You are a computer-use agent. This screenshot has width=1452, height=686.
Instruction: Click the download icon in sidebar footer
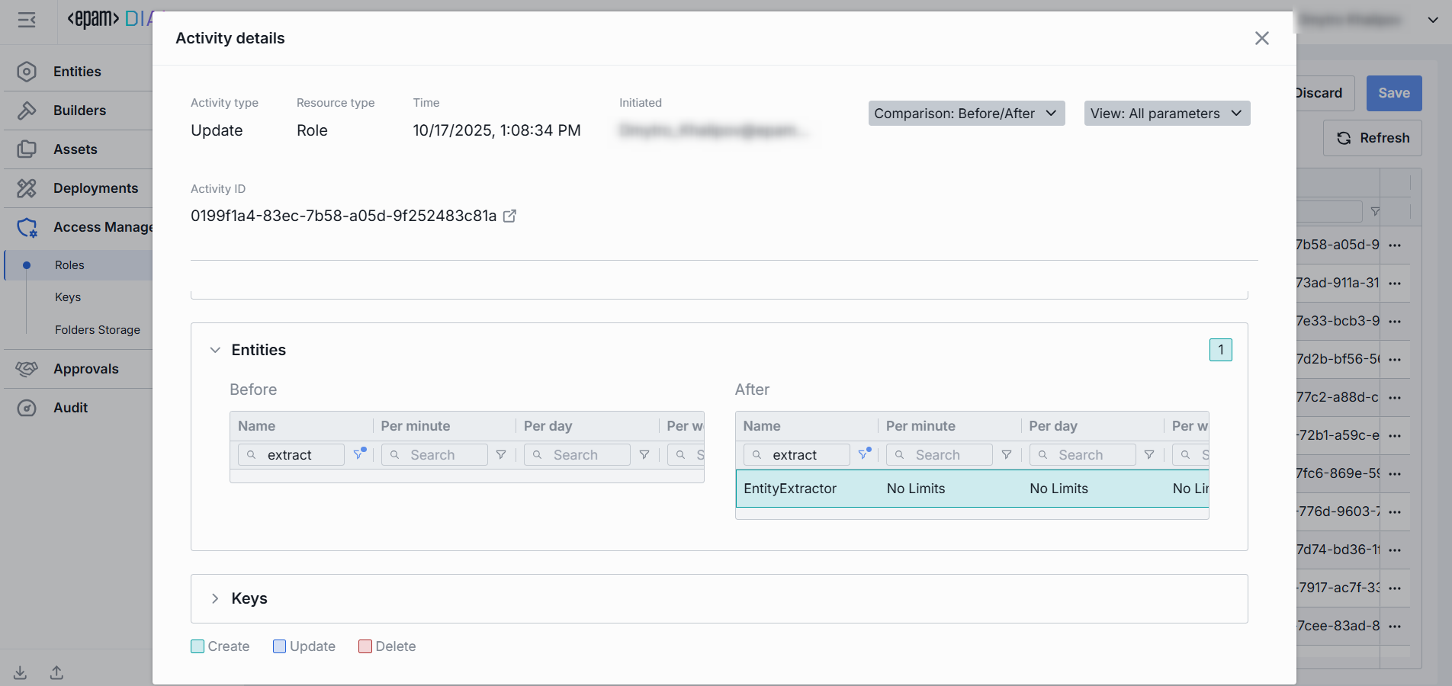tap(21, 672)
